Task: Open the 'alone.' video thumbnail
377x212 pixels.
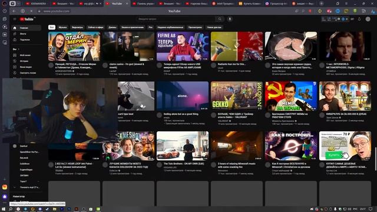Action: point(183,96)
